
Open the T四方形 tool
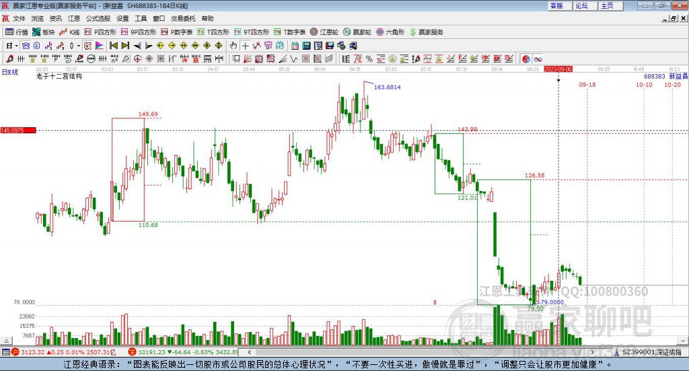click(x=213, y=32)
